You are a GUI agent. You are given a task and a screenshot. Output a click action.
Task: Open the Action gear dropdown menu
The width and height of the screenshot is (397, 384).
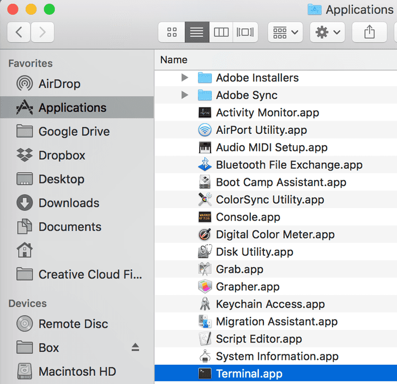[x=327, y=32]
